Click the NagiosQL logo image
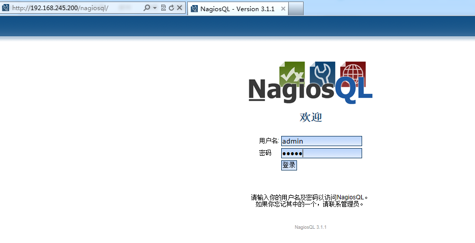 pos(311,83)
